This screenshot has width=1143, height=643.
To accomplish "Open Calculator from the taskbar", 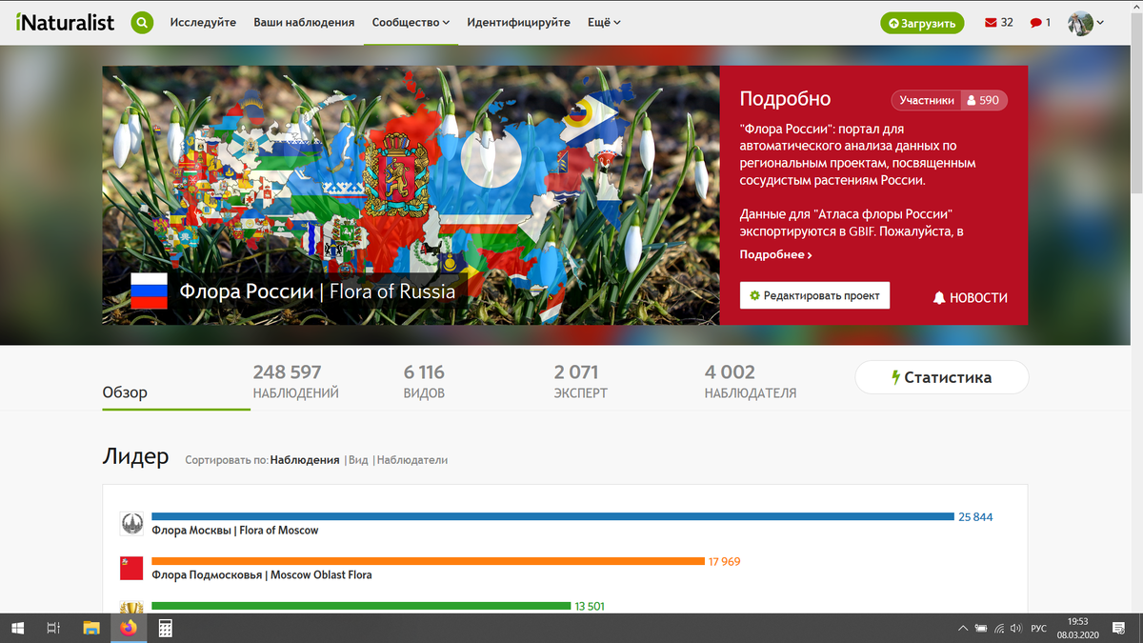I will (164, 628).
